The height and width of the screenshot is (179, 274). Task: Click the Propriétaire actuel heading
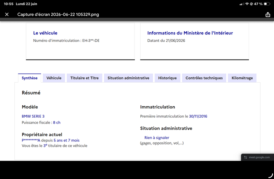(42, 134)
